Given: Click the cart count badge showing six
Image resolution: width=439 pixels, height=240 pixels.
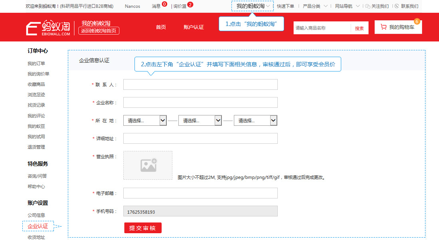Looking at the screenshot, I should click(417, 22).
